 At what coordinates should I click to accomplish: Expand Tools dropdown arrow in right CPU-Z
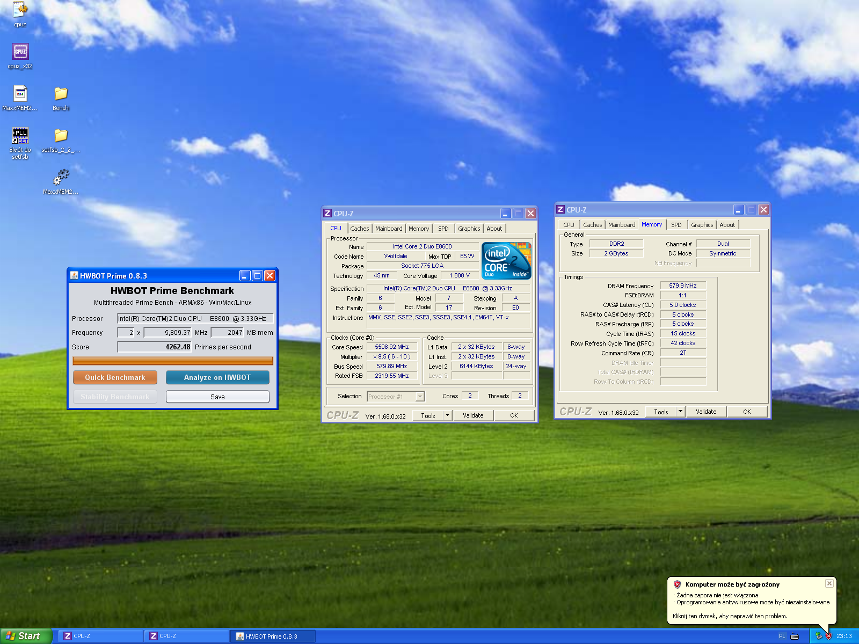click(681, 412)
